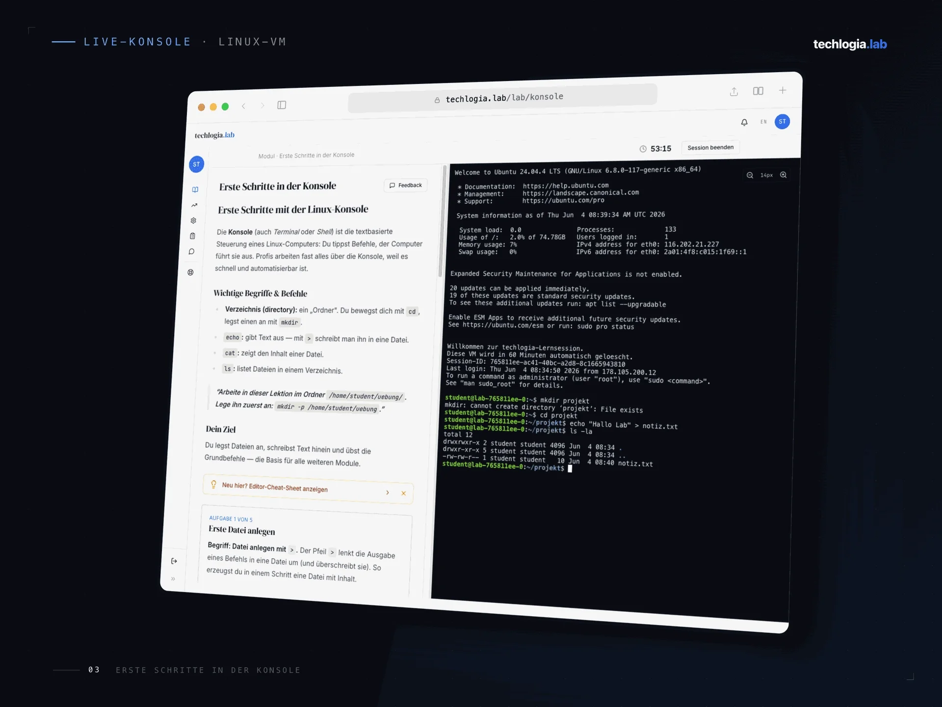Click the ST avatar in left sidebar
The image size is (942, 707).
197,164
